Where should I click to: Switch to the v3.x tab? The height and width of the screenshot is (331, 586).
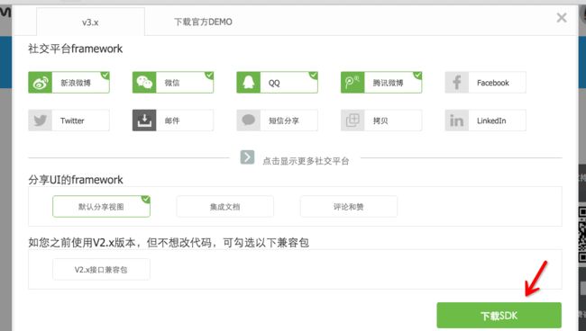click(x=90, y=22)
